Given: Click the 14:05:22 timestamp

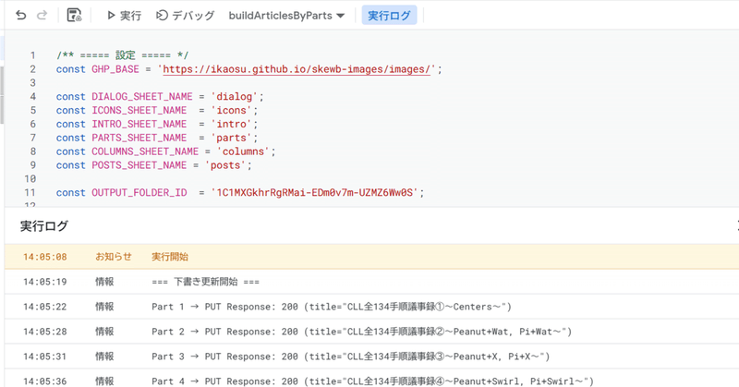Looking at the screenshot, I should (44, 307).
